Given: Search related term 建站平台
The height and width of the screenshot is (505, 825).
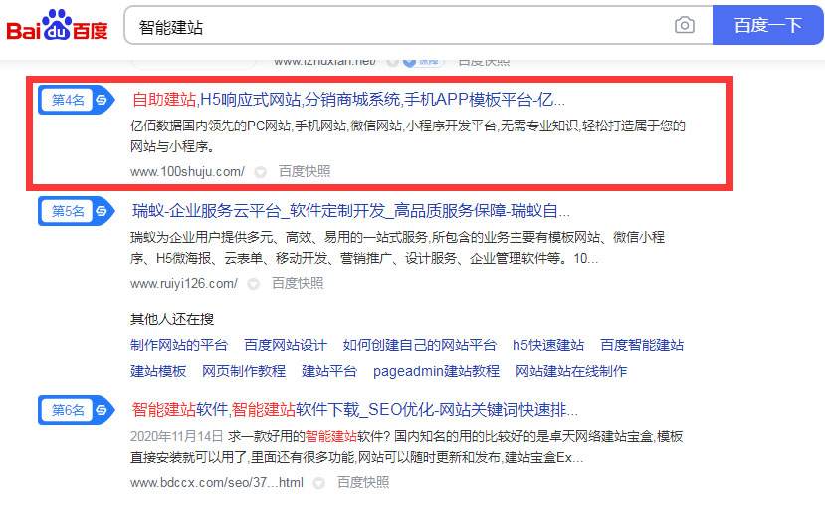Looking at the screenshot, I should click(329, 371).
